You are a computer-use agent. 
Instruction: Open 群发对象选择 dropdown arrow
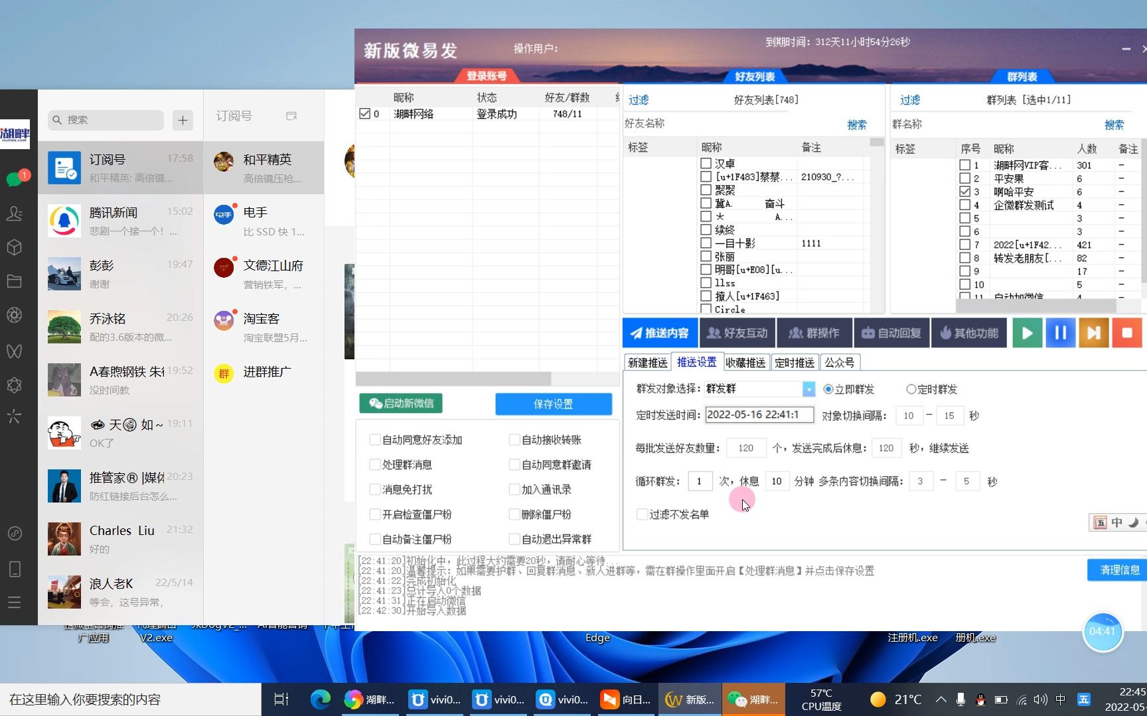(x=808, y=389)
